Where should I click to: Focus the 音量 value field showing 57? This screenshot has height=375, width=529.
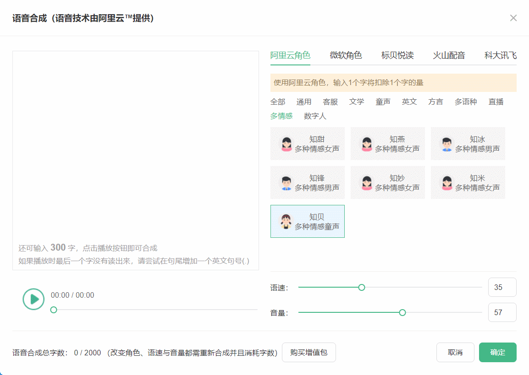(x=502, y=312)
